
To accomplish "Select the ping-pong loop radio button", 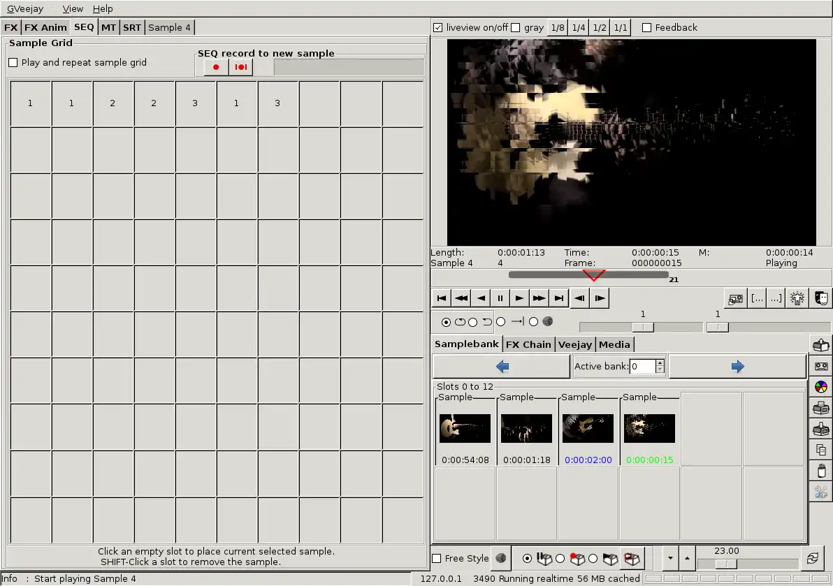I will click(x=473, y=322).
